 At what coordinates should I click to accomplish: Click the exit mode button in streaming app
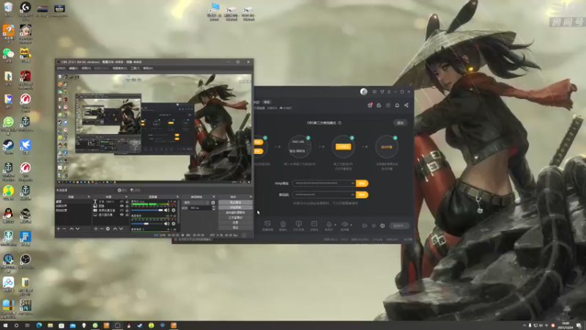coord(400,122)
